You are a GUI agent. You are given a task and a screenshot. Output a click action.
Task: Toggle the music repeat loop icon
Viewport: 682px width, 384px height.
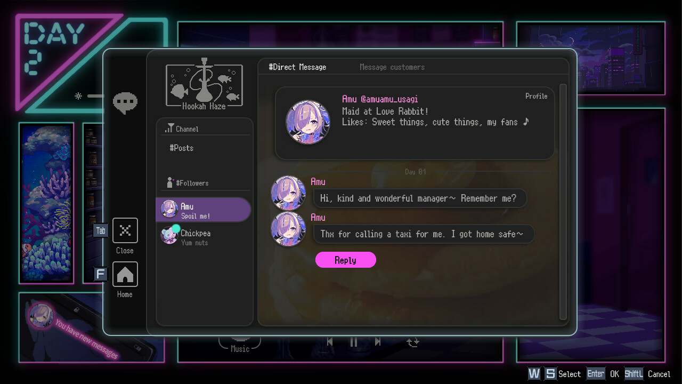click(x=413, y=342)
